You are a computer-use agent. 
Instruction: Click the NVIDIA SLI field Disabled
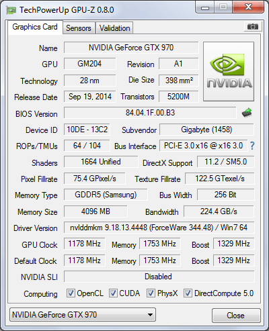159,277
